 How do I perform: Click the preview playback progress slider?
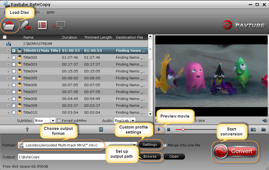coord(196,129)
